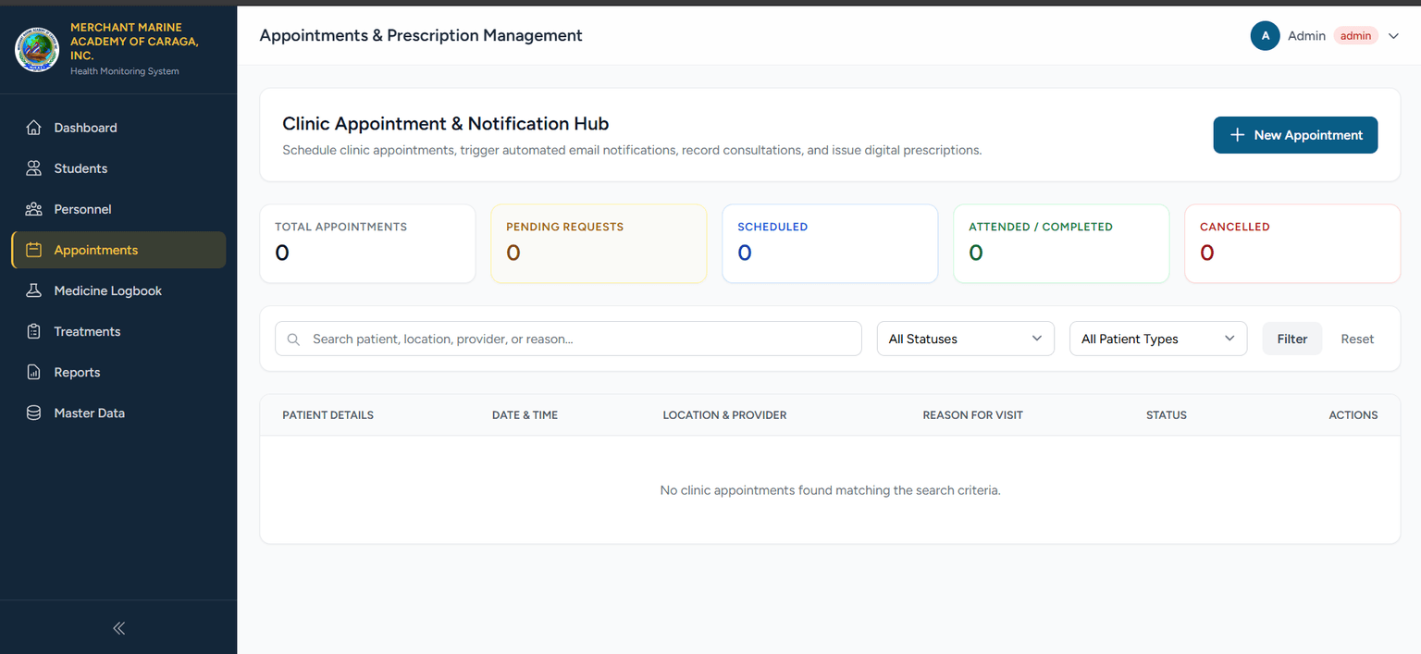The width and height of the screenshot is (1421, 654).
Task: Click the Pending Requests stat card
Action: pos(599,243)
